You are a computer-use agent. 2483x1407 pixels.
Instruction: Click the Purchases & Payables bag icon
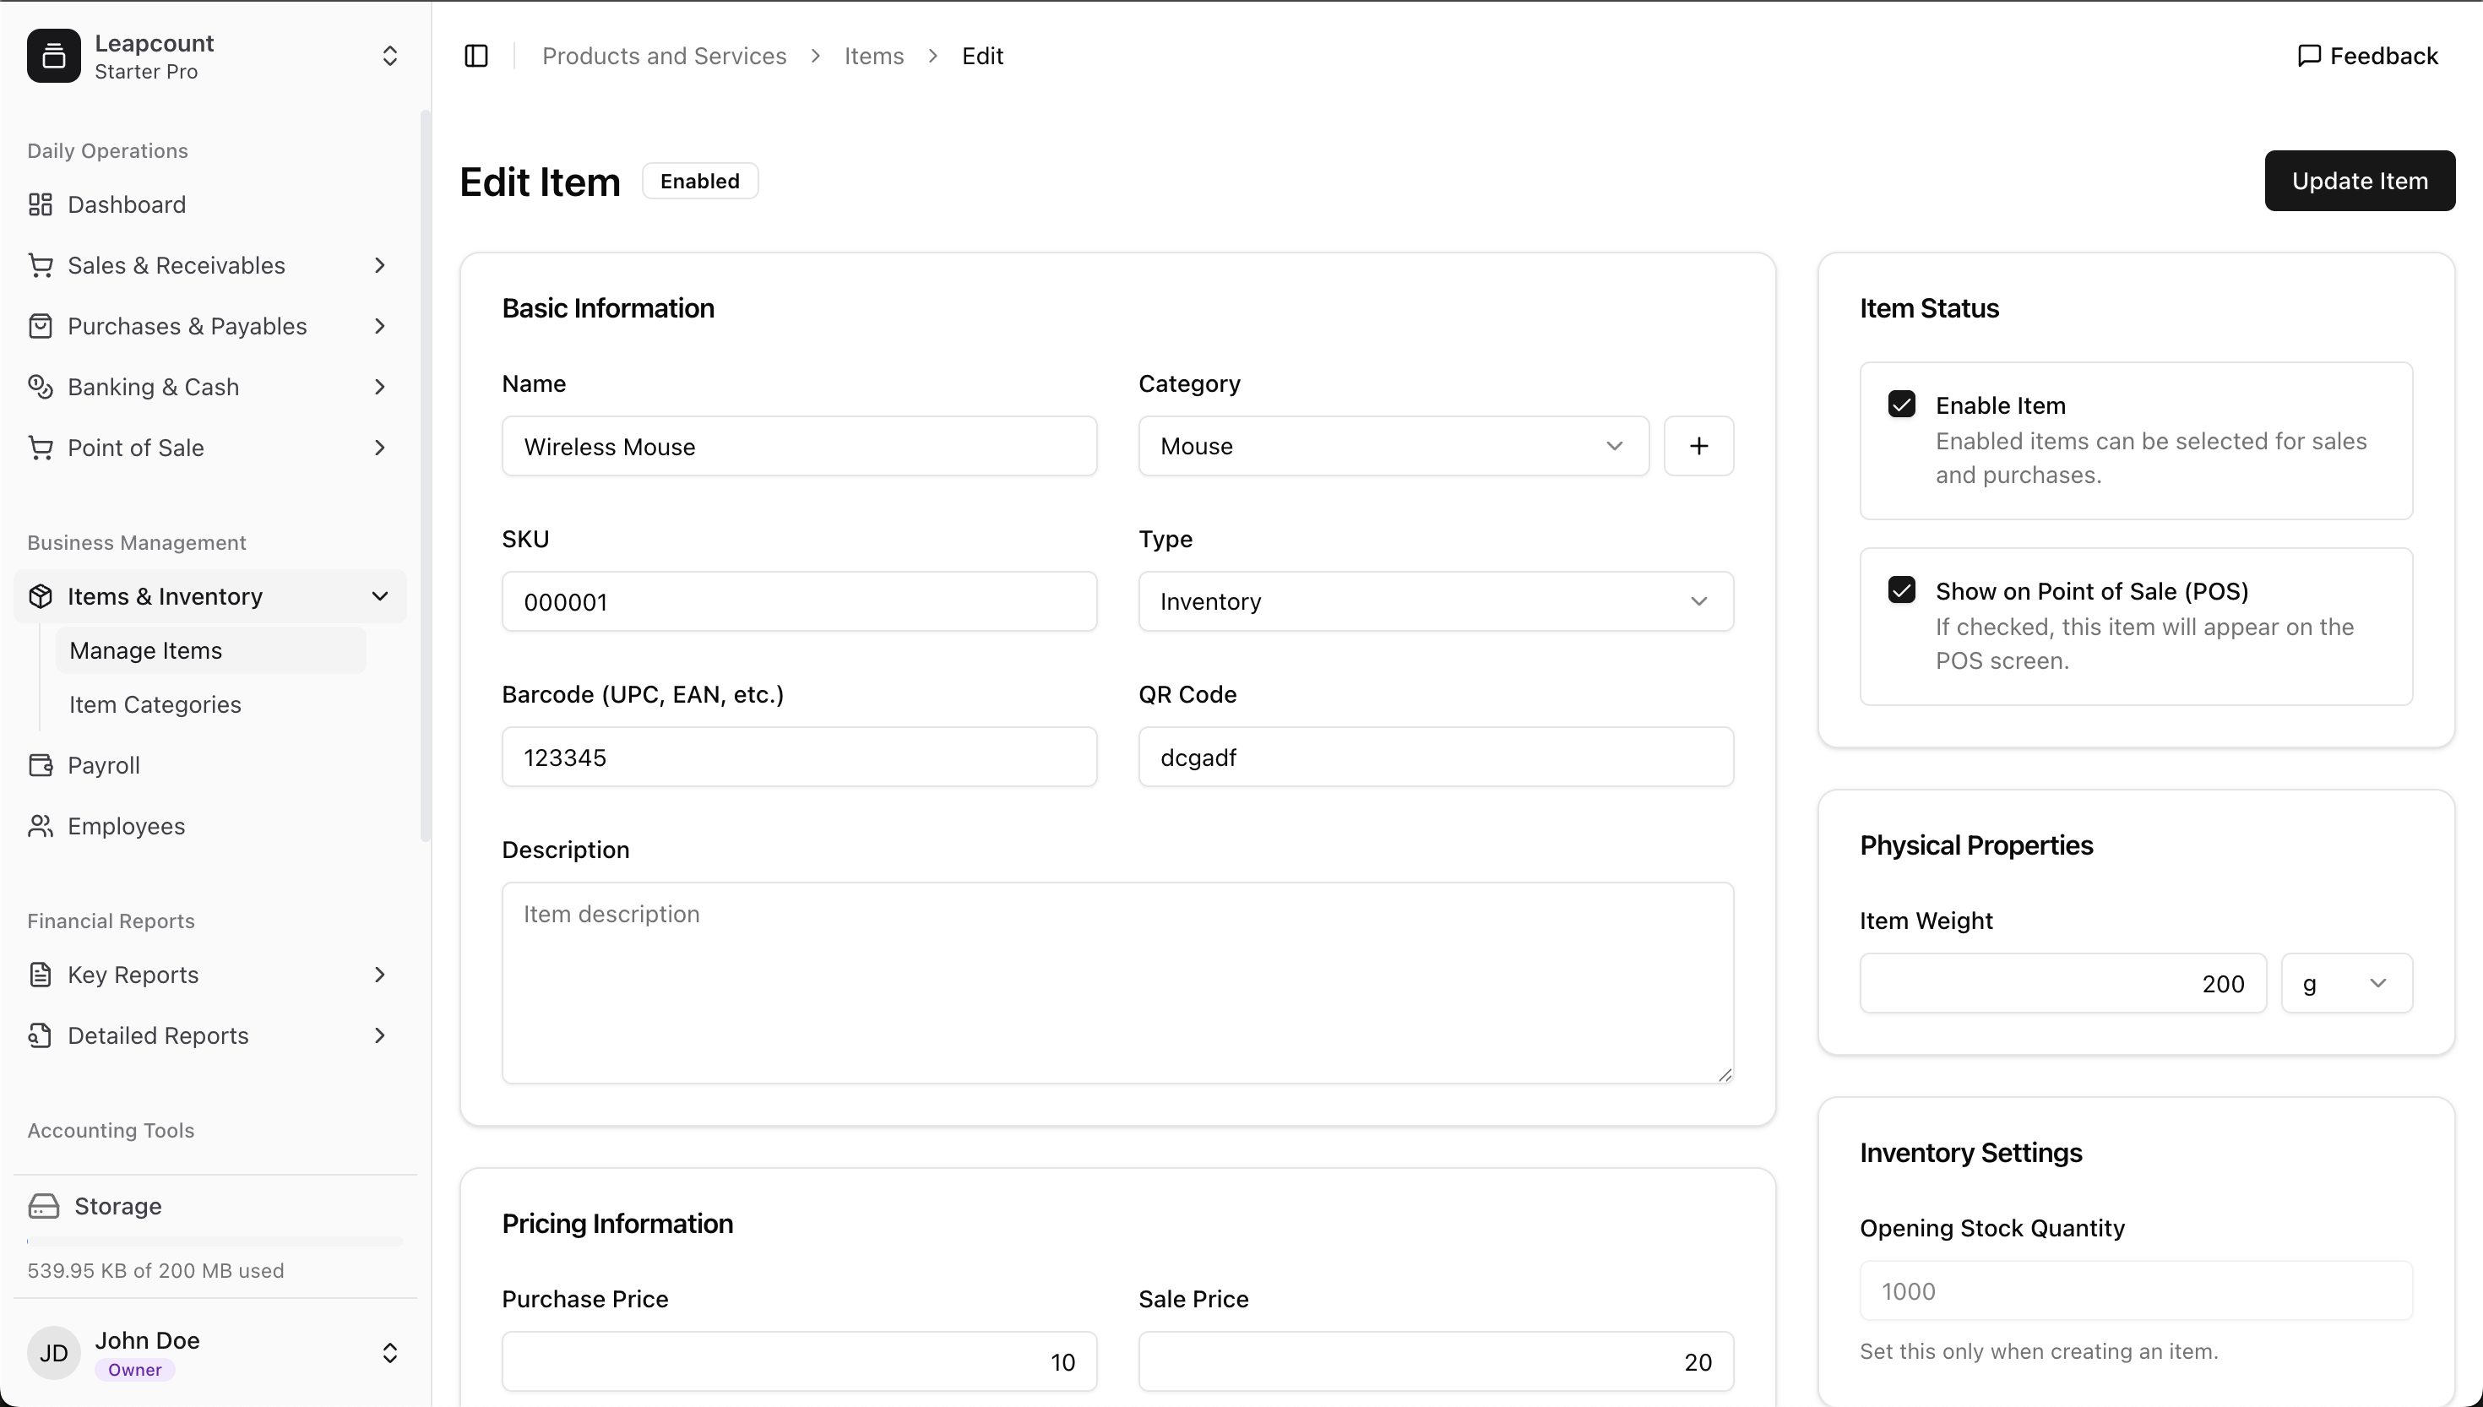tap(41, 327)
